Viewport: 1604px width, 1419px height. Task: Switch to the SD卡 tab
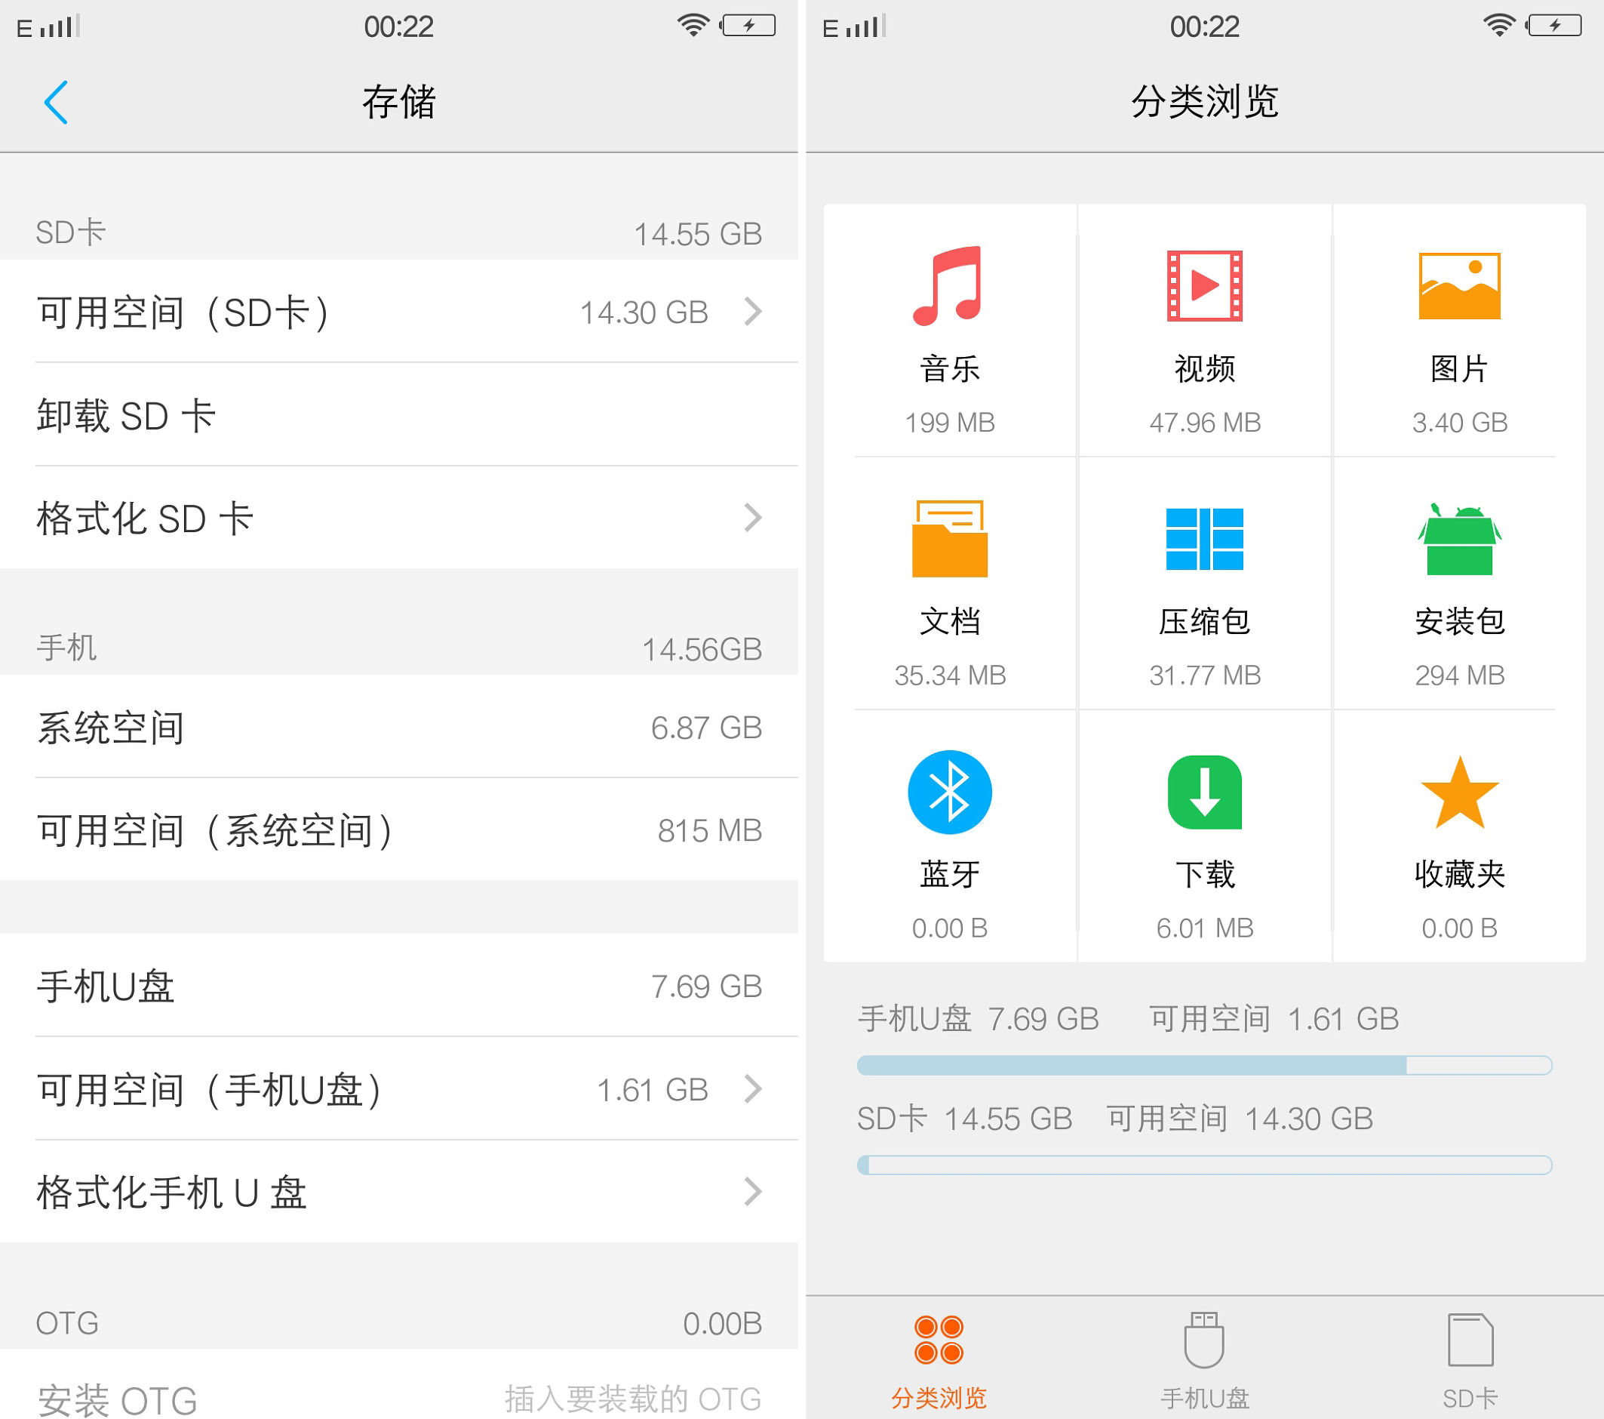click(x=1475, y=1359)
